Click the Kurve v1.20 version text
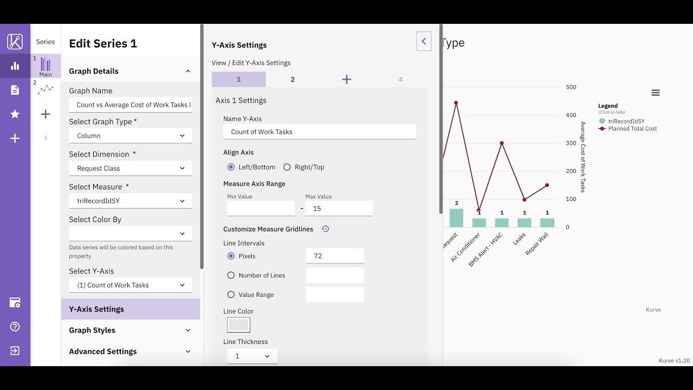This screenshot has height=390, width=693. [x=674, y=361]
